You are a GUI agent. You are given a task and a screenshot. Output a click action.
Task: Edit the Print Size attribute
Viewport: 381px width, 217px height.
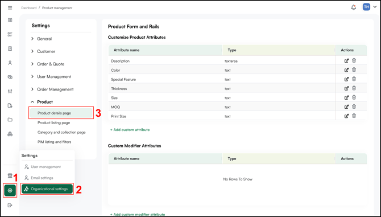(346, 116)
